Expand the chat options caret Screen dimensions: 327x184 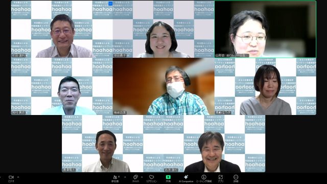142,177
